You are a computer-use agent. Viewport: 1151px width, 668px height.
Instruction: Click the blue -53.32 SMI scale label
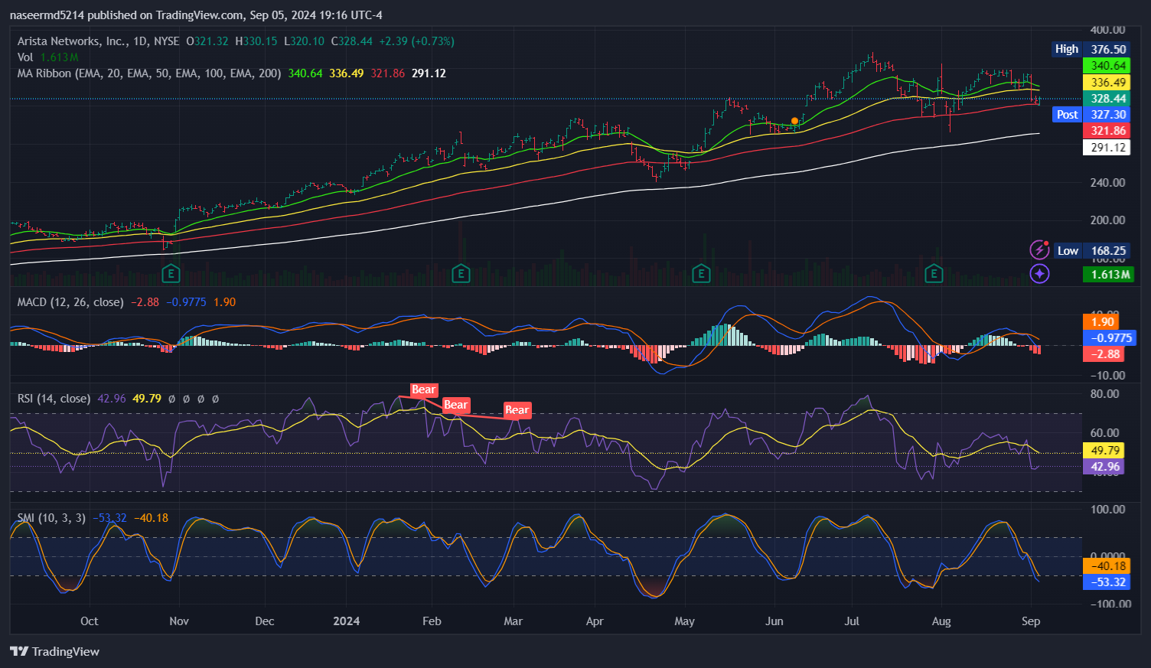[1107, 582]
